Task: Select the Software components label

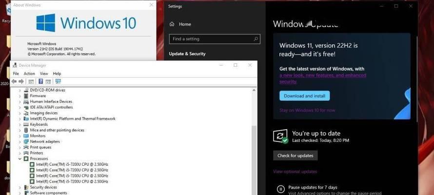Action: point(48,193)
